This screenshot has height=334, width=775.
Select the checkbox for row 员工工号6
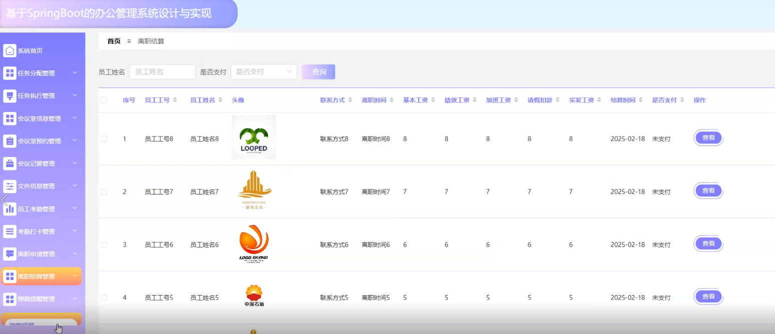pos(104,245)
